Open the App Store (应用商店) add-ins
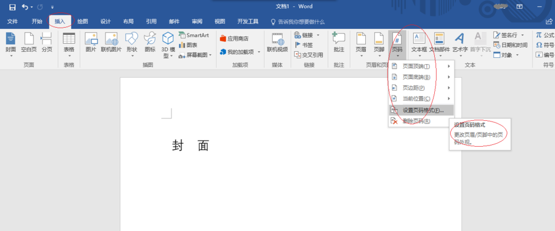 click(x=234, y=38)
